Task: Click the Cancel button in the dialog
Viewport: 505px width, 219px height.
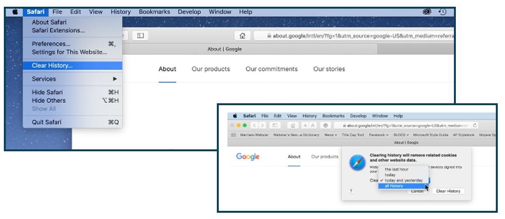Action: (417, 191)
